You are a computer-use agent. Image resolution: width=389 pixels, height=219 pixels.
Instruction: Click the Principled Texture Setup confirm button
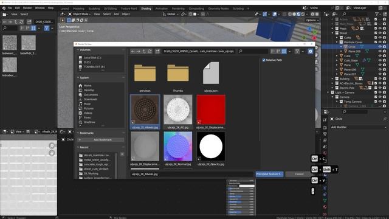(269, 174)
